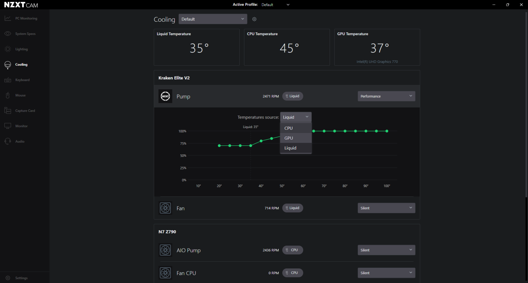Open the PC Monitoring sidebar icon
The height and width of the screenshot is (283, 528).
[x=8, y=19]
